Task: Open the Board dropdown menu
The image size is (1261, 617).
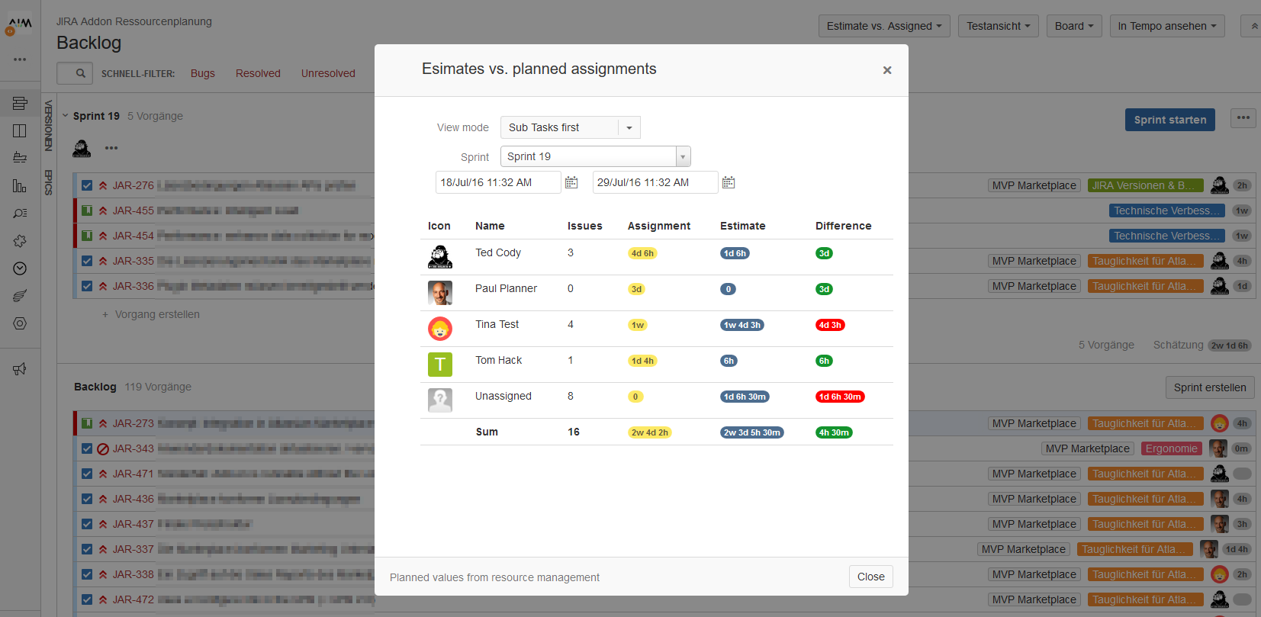Action: click(x=1074, y=26)
